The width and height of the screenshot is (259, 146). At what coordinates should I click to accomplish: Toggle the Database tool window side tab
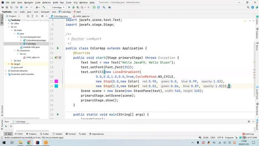(x=257, y=33)
